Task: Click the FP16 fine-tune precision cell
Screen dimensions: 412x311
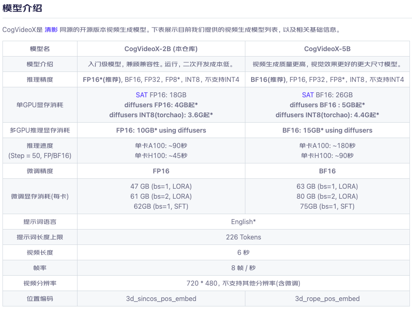Action: (x=161, y=171)
